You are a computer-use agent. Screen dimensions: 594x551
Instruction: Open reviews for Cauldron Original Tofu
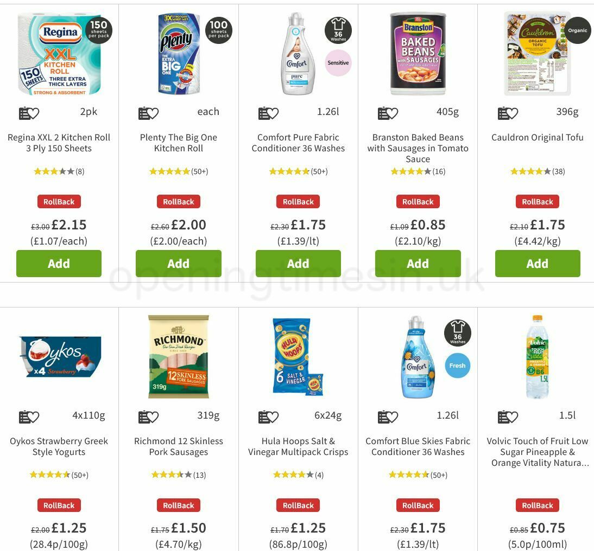[537, 171]
